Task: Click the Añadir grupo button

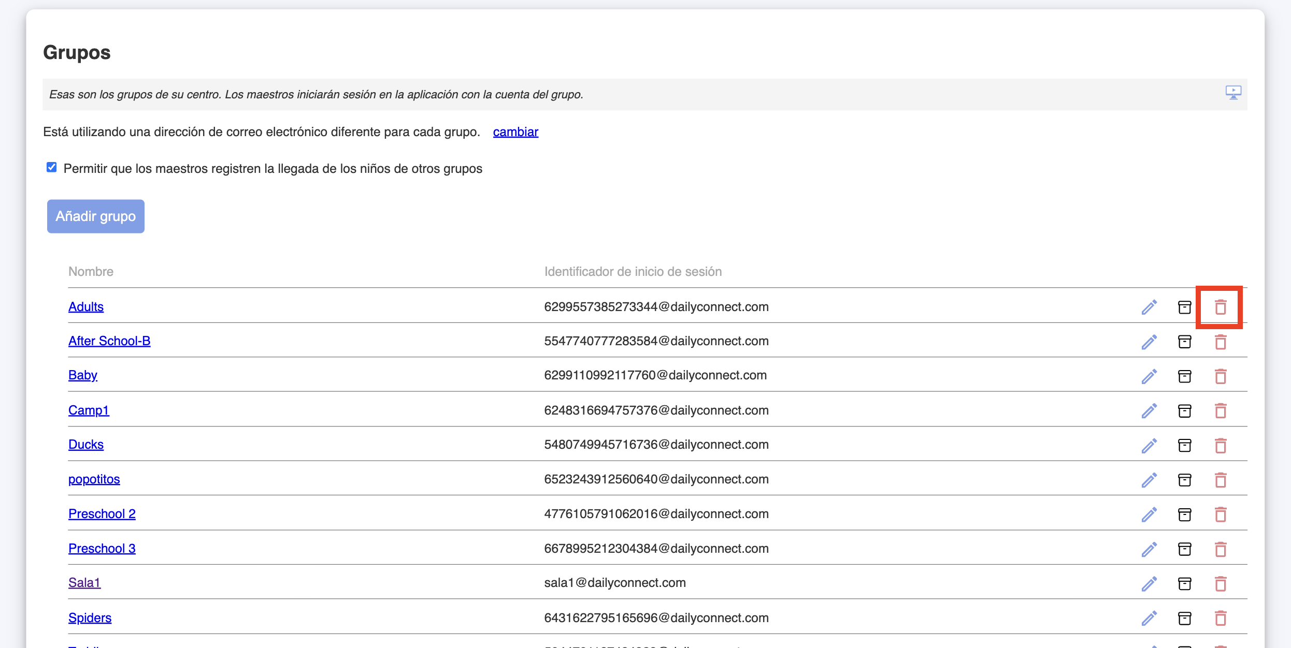Action: tap(96, 216)
